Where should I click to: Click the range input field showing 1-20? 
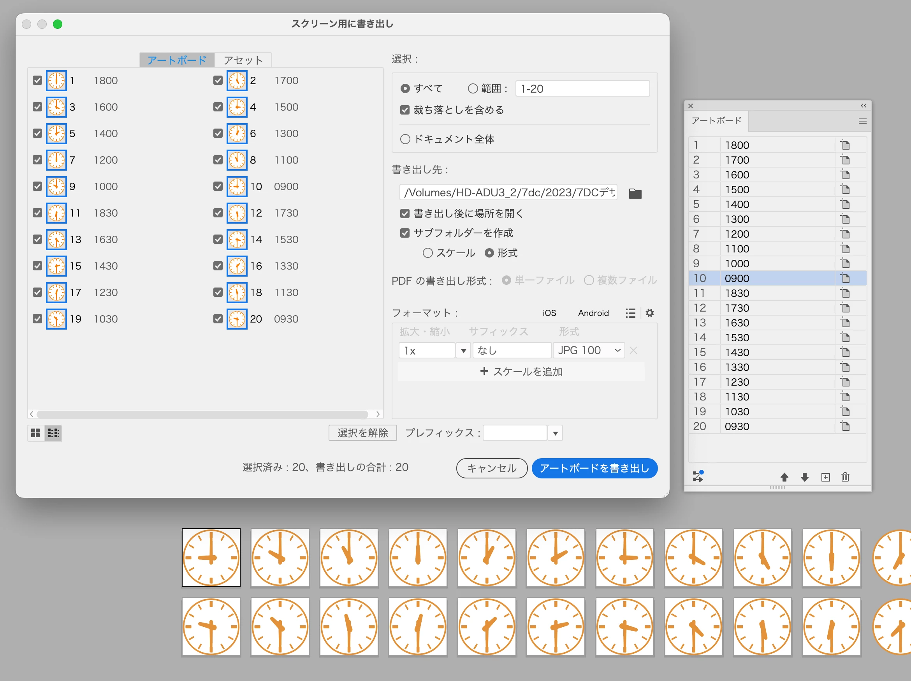(582, 88)
